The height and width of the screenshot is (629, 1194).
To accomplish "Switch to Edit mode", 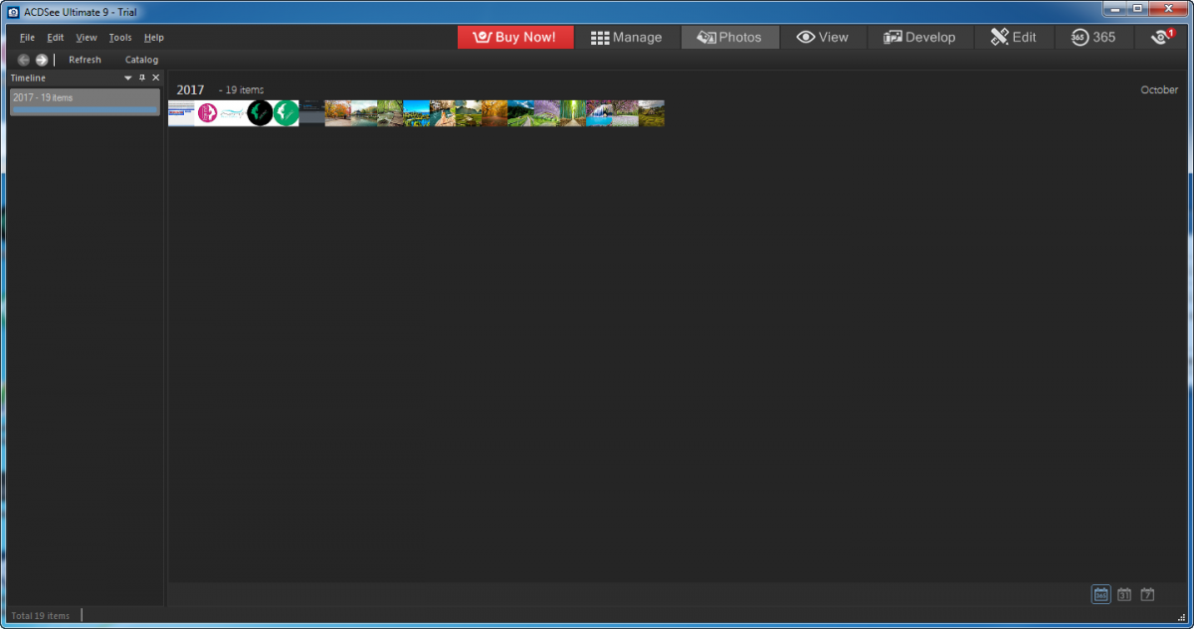I will click(x=1013, y=37).
